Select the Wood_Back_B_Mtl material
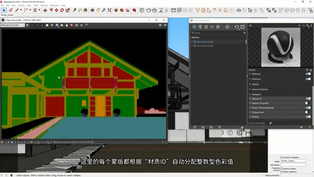 (x=205, y=46)
